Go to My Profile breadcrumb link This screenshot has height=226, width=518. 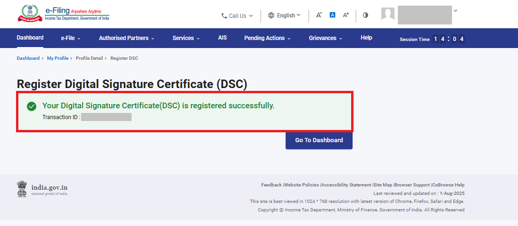click(x=58, y=58)
